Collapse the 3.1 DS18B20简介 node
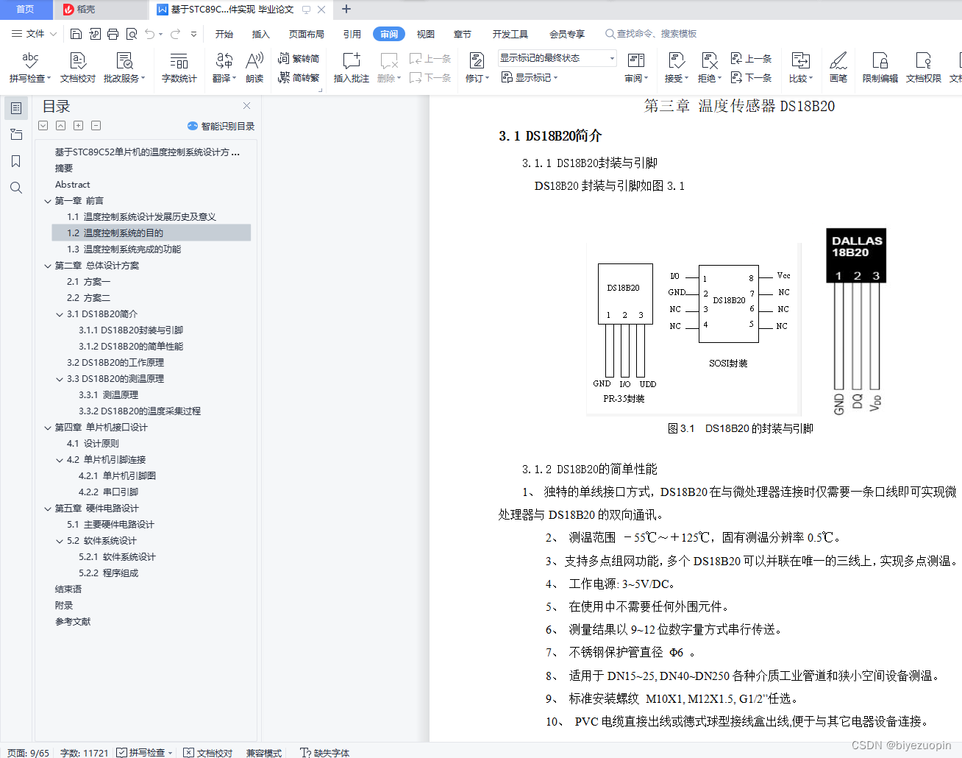The image size is (962, 758). (x=60, y=314)
